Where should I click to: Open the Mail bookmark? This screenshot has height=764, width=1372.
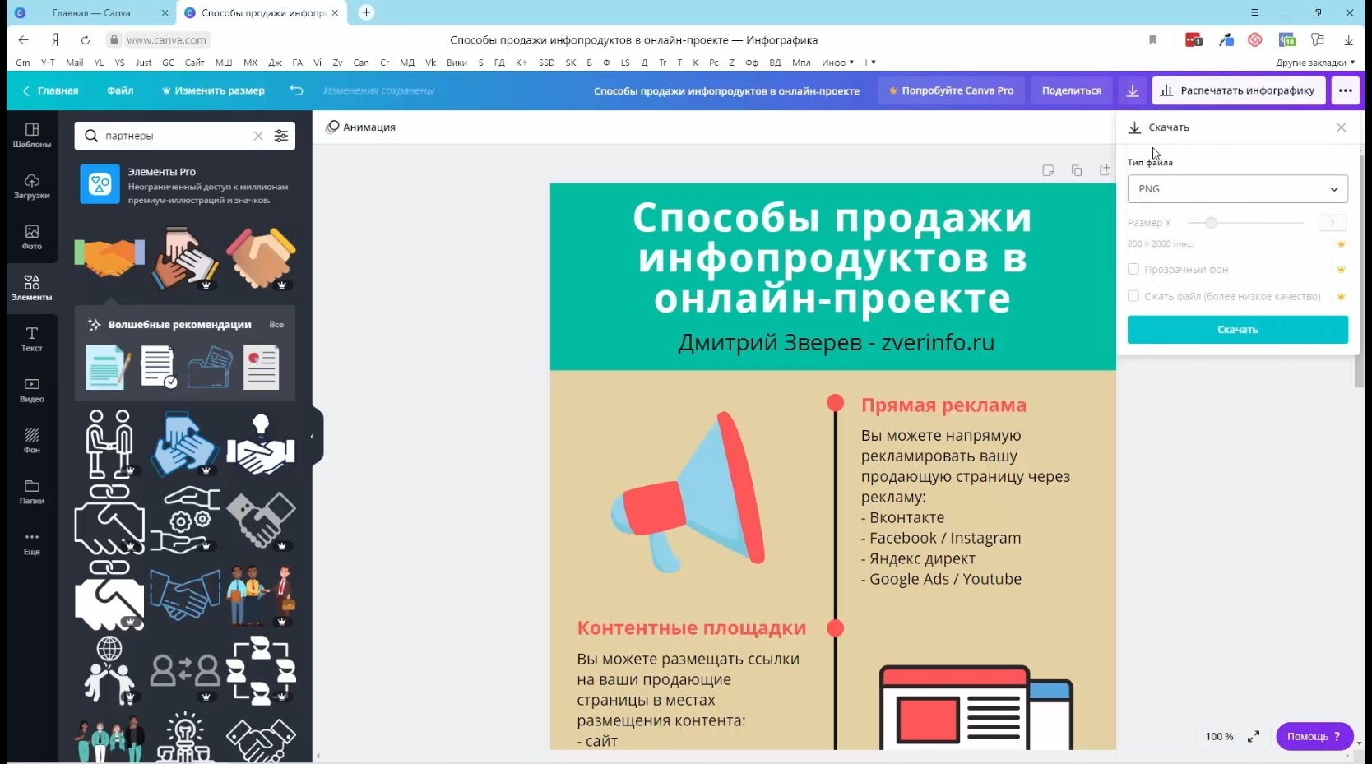pos(75,63)
